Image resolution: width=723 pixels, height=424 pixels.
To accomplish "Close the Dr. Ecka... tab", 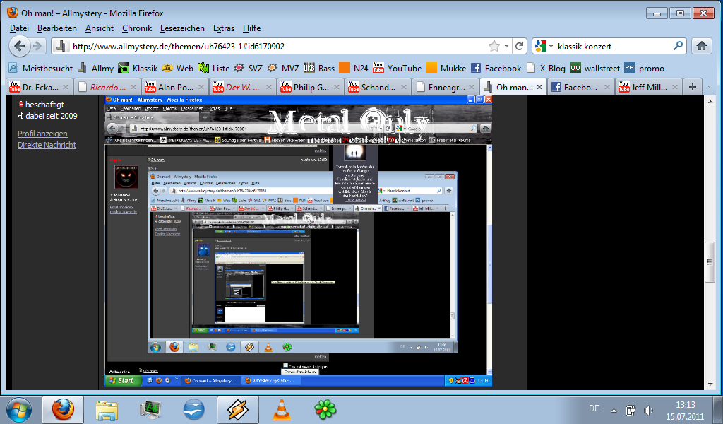I will (66, 87).
